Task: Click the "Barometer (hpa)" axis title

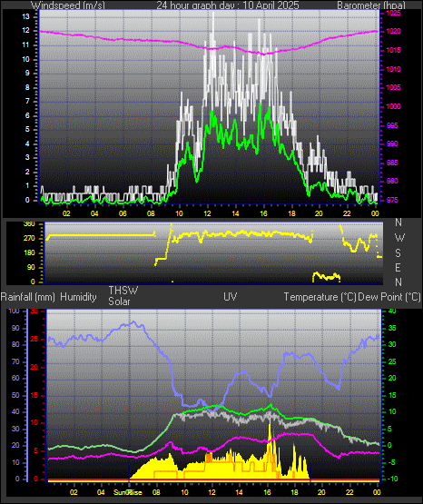Action: (x=371, y=5)
